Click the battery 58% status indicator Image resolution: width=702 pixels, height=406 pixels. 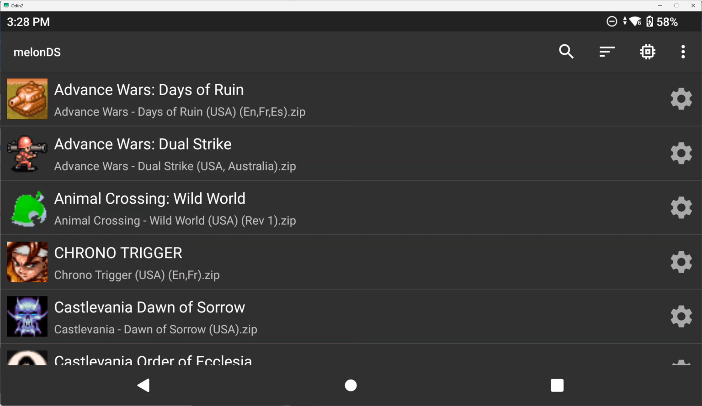click(x=662, y=21)
